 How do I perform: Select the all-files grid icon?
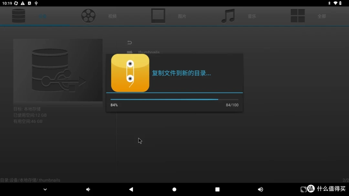click(x=298, y=16)
